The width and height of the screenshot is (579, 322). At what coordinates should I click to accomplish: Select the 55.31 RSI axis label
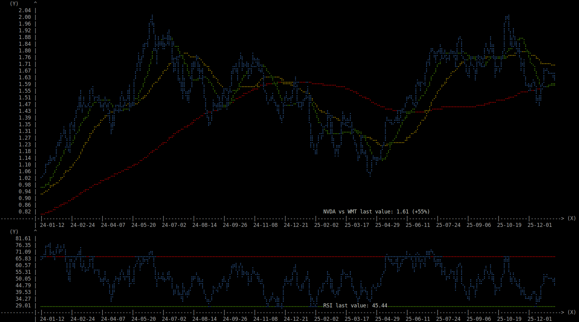[23, 272]
